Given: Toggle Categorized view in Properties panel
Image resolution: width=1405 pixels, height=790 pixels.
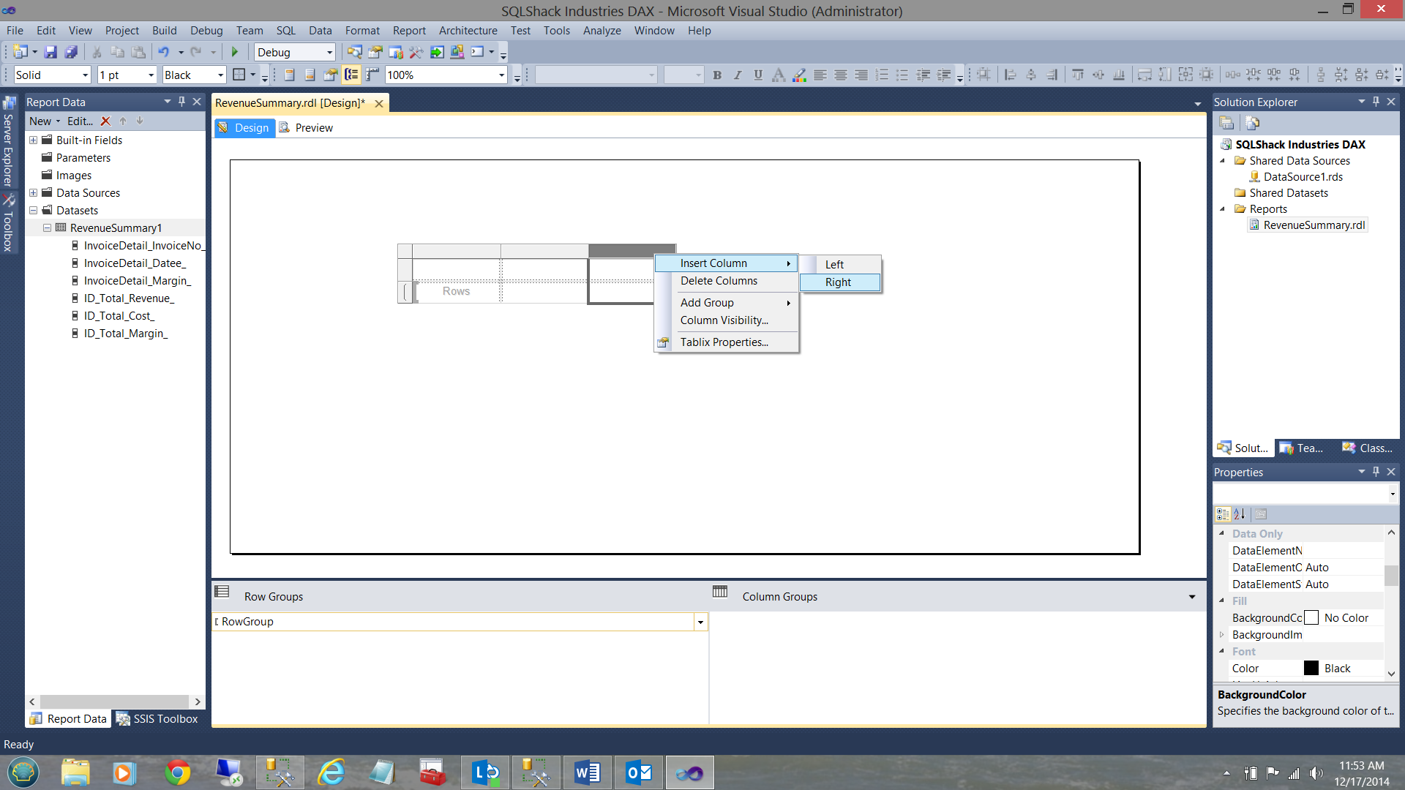Looking at the screenshot, I should [x=1222, y=514].
